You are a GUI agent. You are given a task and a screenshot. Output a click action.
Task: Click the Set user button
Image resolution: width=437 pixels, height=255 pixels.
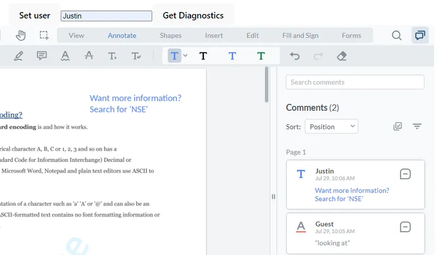point(34,15)
